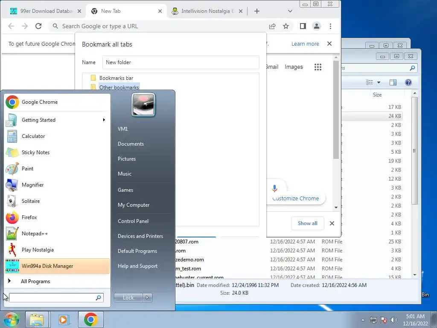The width and height of the screenshot is (437, 328).
Task: Open Games from Start menu
Action: point(125,190)
